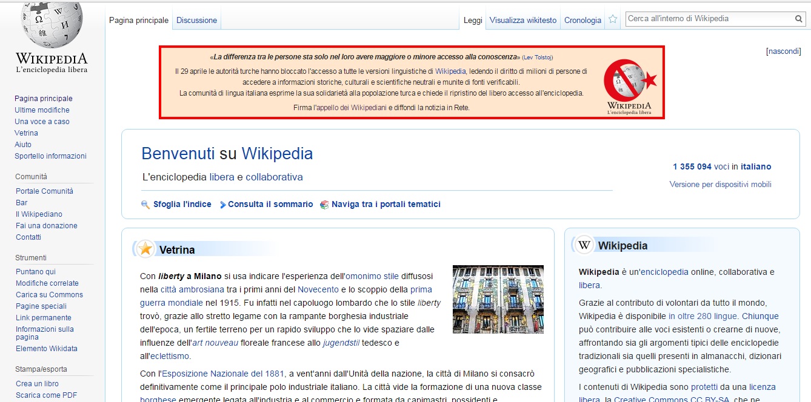Select the Leggi tab
This screenshot has height=402, width=811.
pyautogui.click(x=473, y=20)
